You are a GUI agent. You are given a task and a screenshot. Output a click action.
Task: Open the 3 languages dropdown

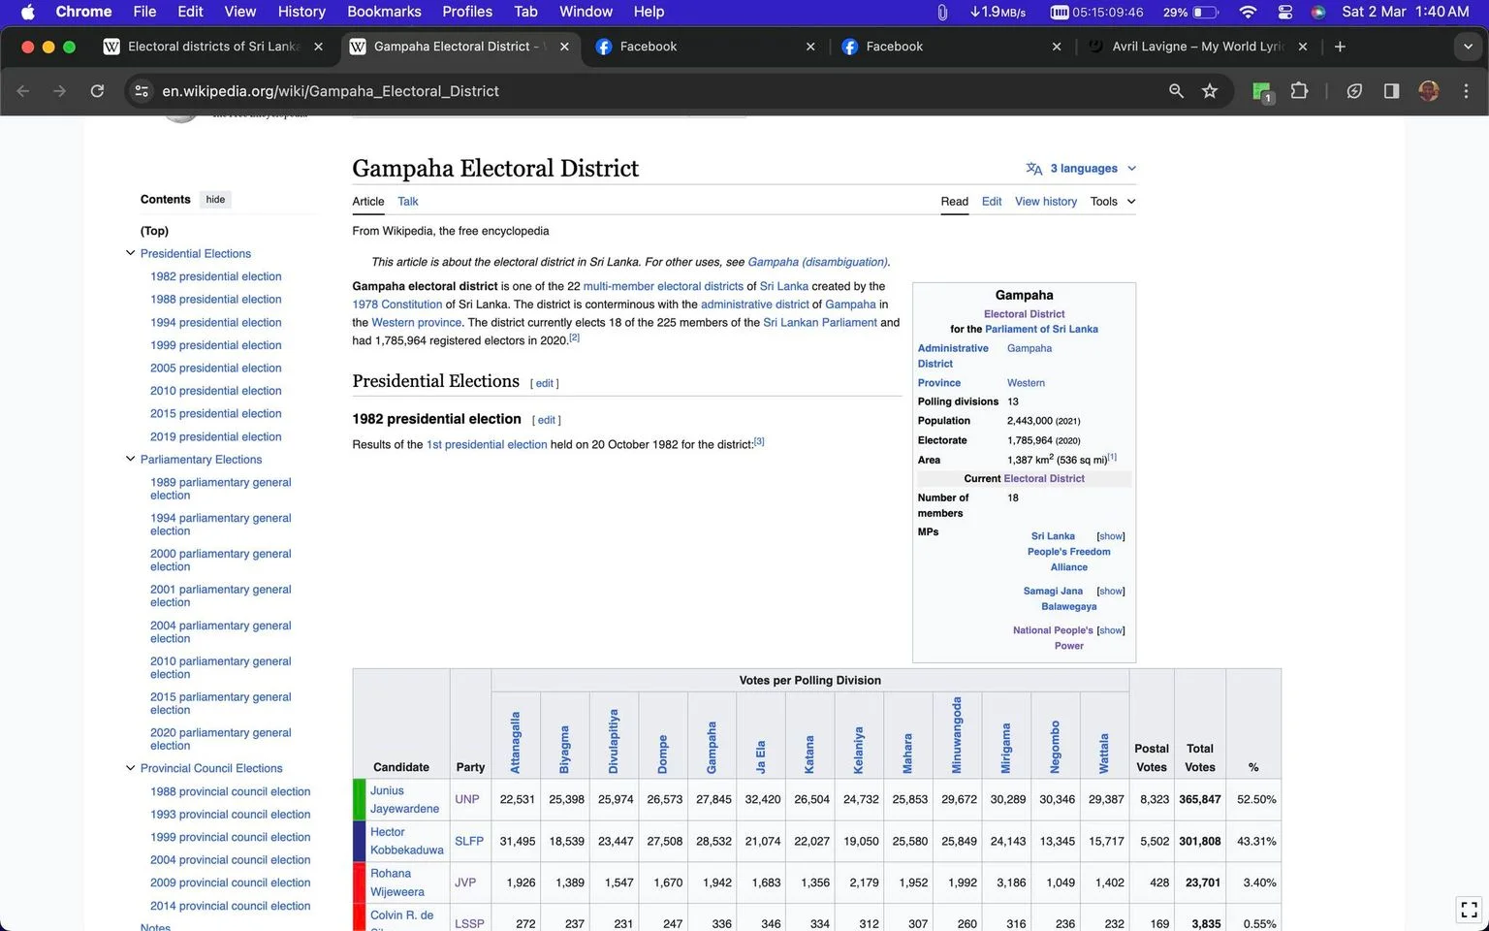click(1081, 169)
